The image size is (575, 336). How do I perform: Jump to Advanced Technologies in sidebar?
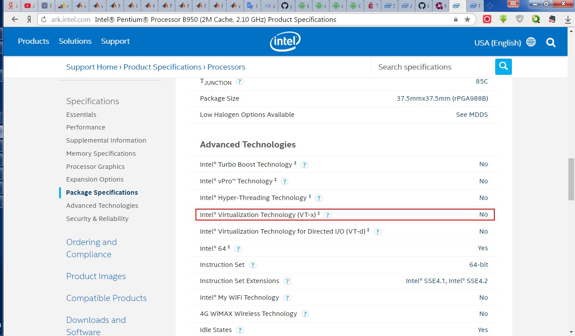pyautogui.click(x=102, y=206)
